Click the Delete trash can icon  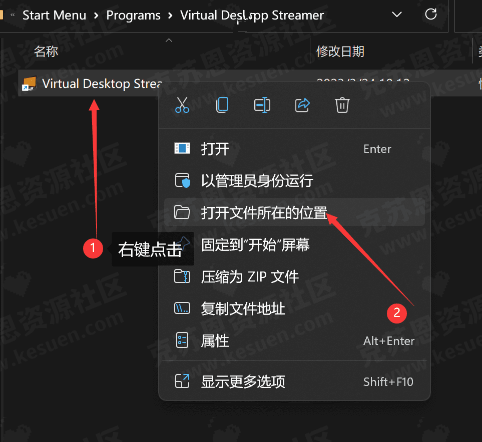click(342, 105)
